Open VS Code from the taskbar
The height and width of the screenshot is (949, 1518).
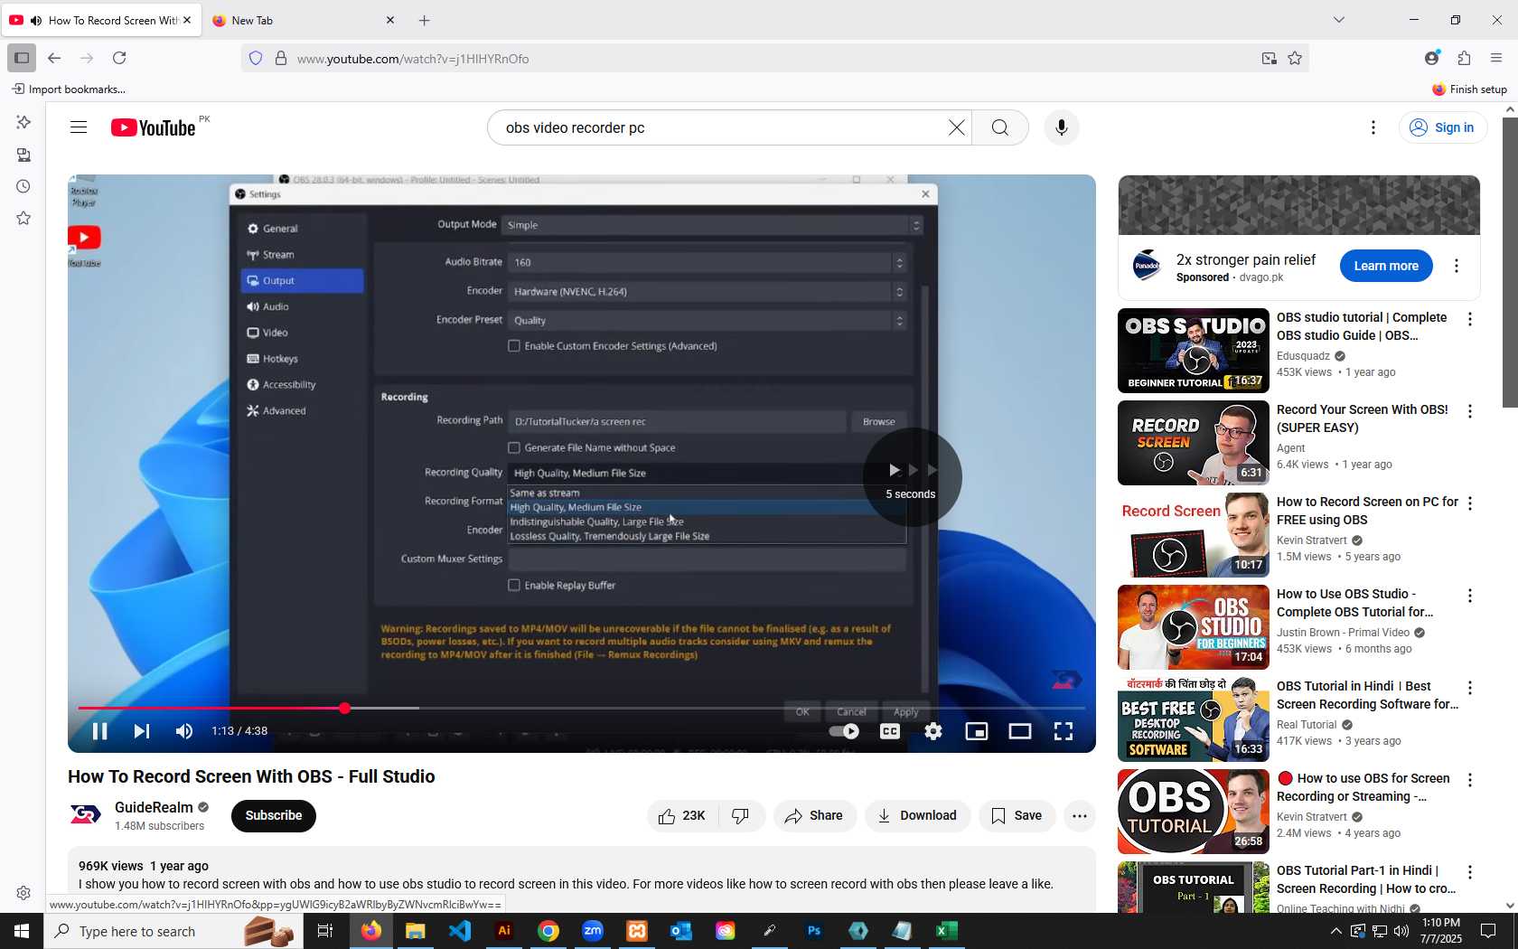pos(460,931)
